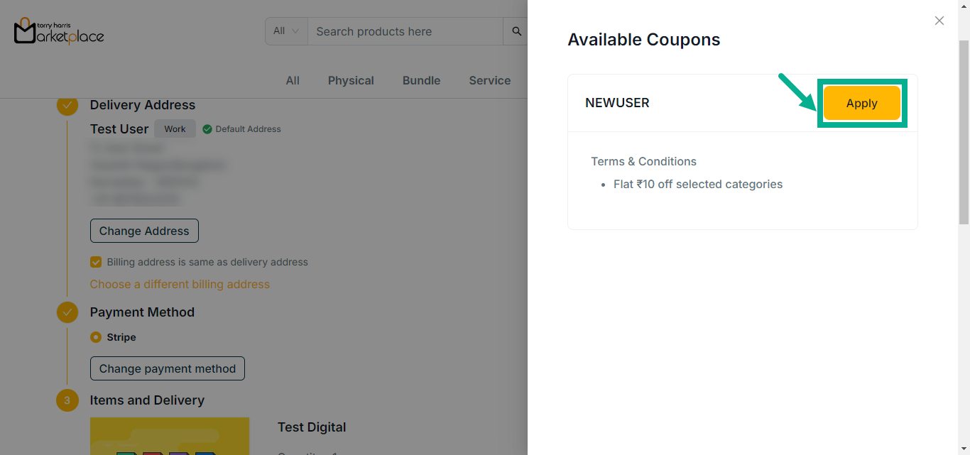Screen dimensions: 970x455
Task: Click the Torry Harris Marketplace logo
Action: click(59, 31)
